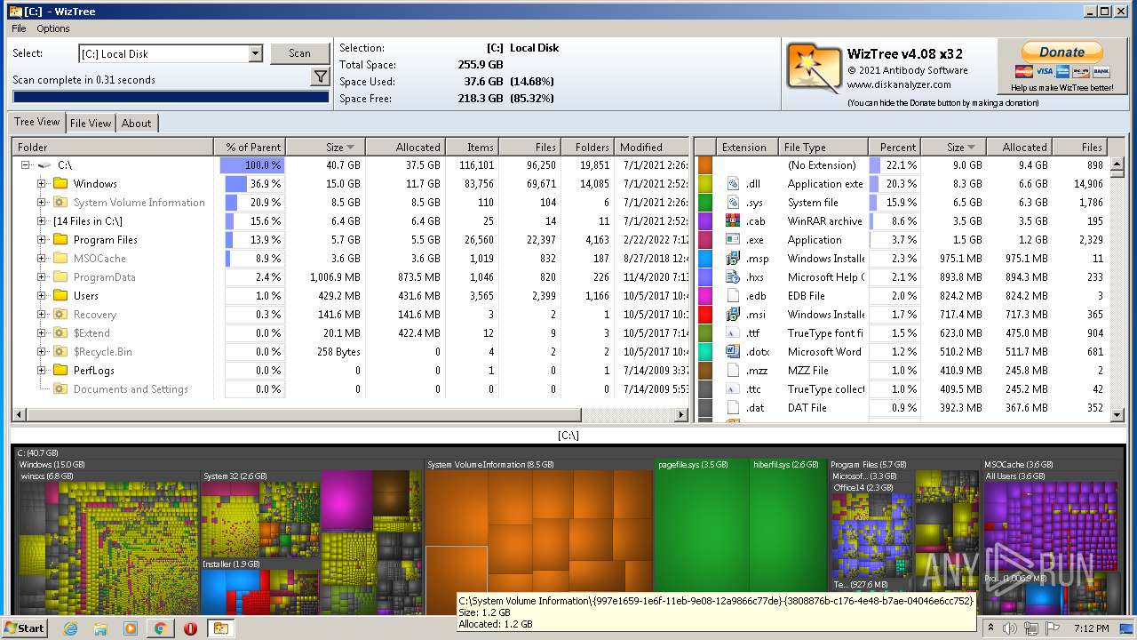The image size is (1137, 640).
Task: Click the red .msi color swatch
Action: (x=705, y=315)
